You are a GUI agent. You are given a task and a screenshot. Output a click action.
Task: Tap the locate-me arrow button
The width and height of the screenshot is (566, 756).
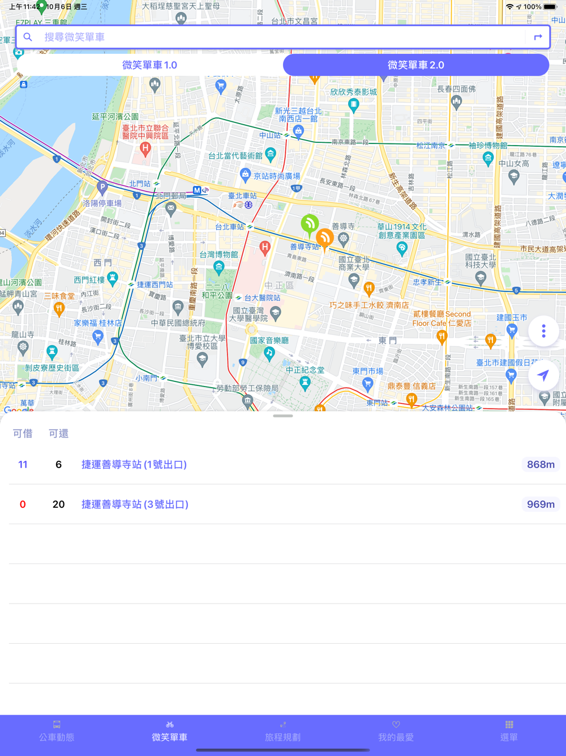pos(544,375)
